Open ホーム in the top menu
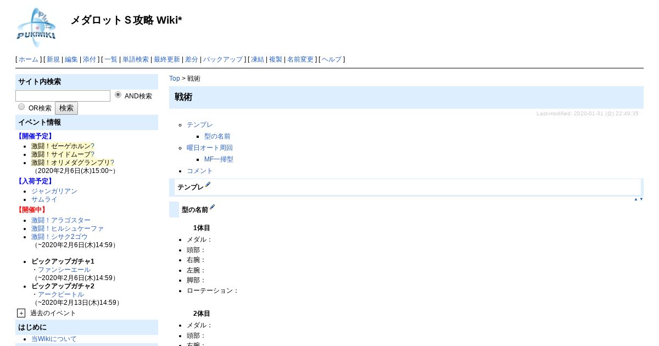 point(29,59)
